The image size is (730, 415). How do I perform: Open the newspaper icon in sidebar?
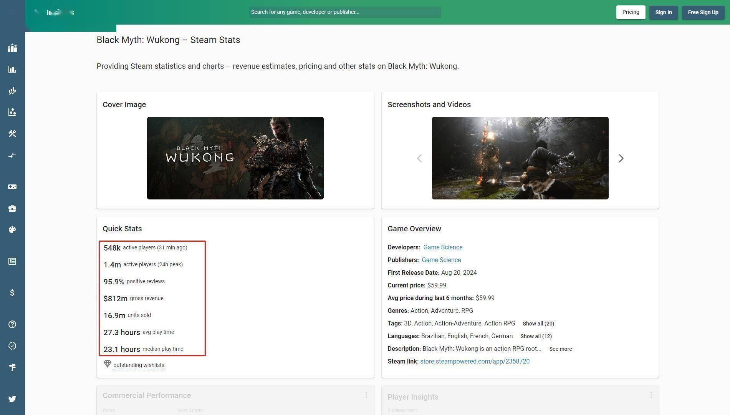coord(12,261)
